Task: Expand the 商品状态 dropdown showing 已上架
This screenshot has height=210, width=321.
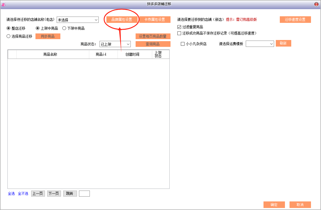Action: click(115, 44)
